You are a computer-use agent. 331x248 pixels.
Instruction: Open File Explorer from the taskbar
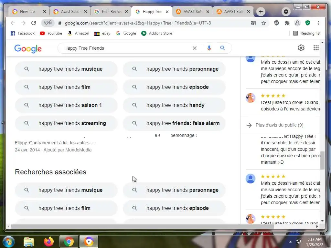[29, 242]
